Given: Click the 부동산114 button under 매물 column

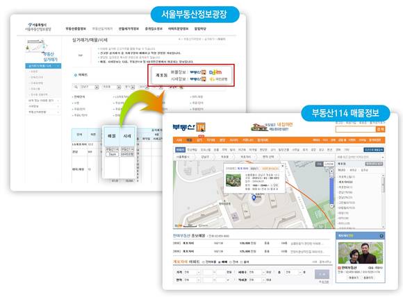Looking at the screenshot, I should point(112,149).
